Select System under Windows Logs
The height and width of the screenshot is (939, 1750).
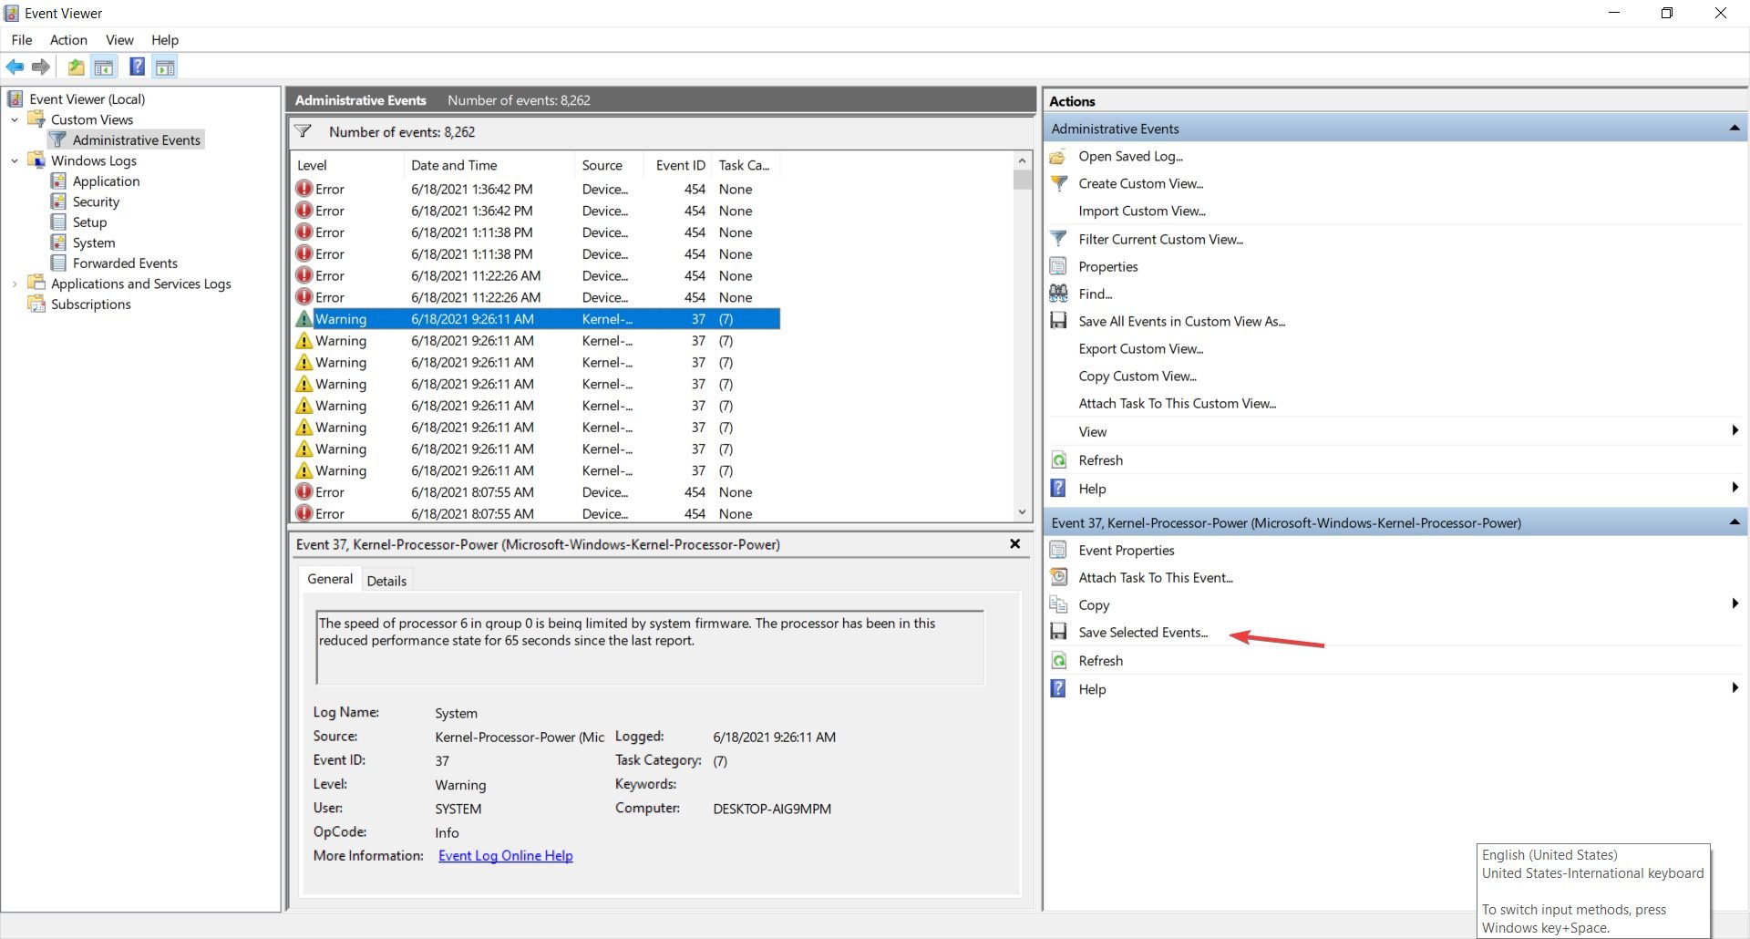click(94, 242)
